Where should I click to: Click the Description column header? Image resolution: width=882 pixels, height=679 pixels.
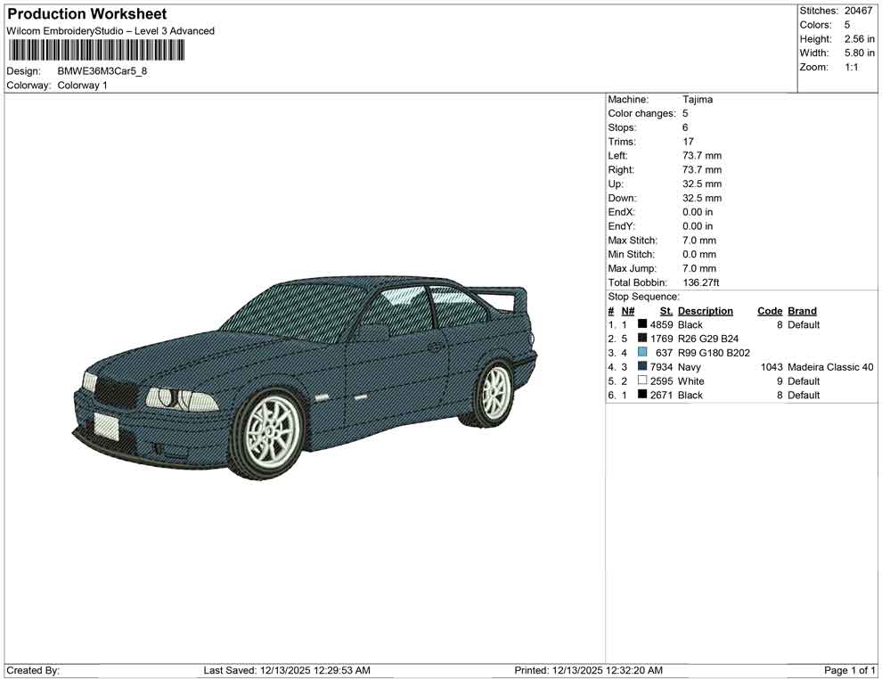click(x=705, y=310)
